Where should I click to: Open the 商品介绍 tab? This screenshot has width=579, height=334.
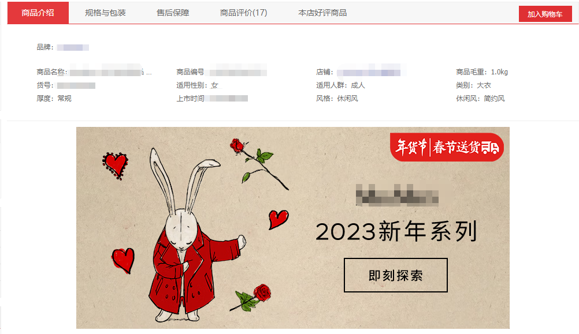coord(38,13)
